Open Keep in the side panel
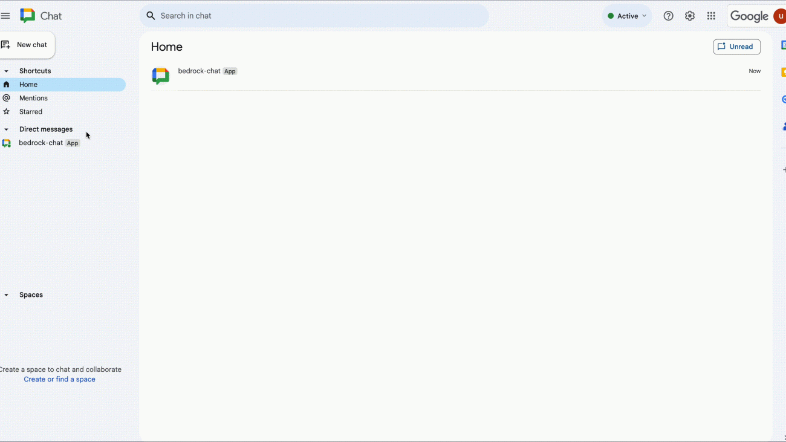Image resolution: width=786 pixels, height=442 pixels. coord(783,72)
